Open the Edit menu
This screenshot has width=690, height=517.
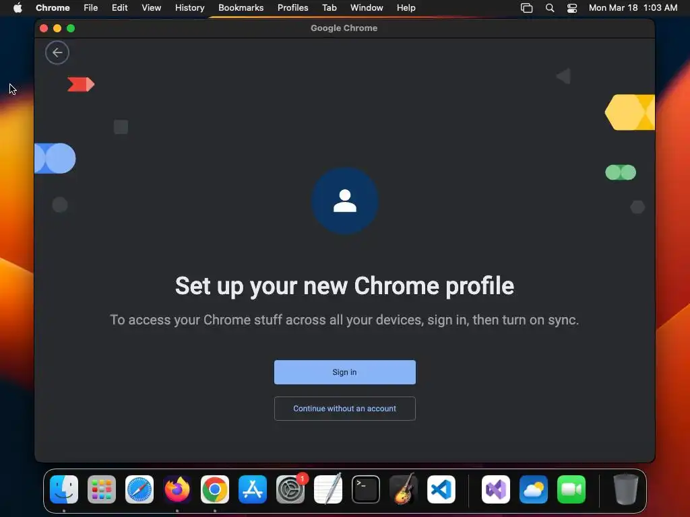(120, 8)
